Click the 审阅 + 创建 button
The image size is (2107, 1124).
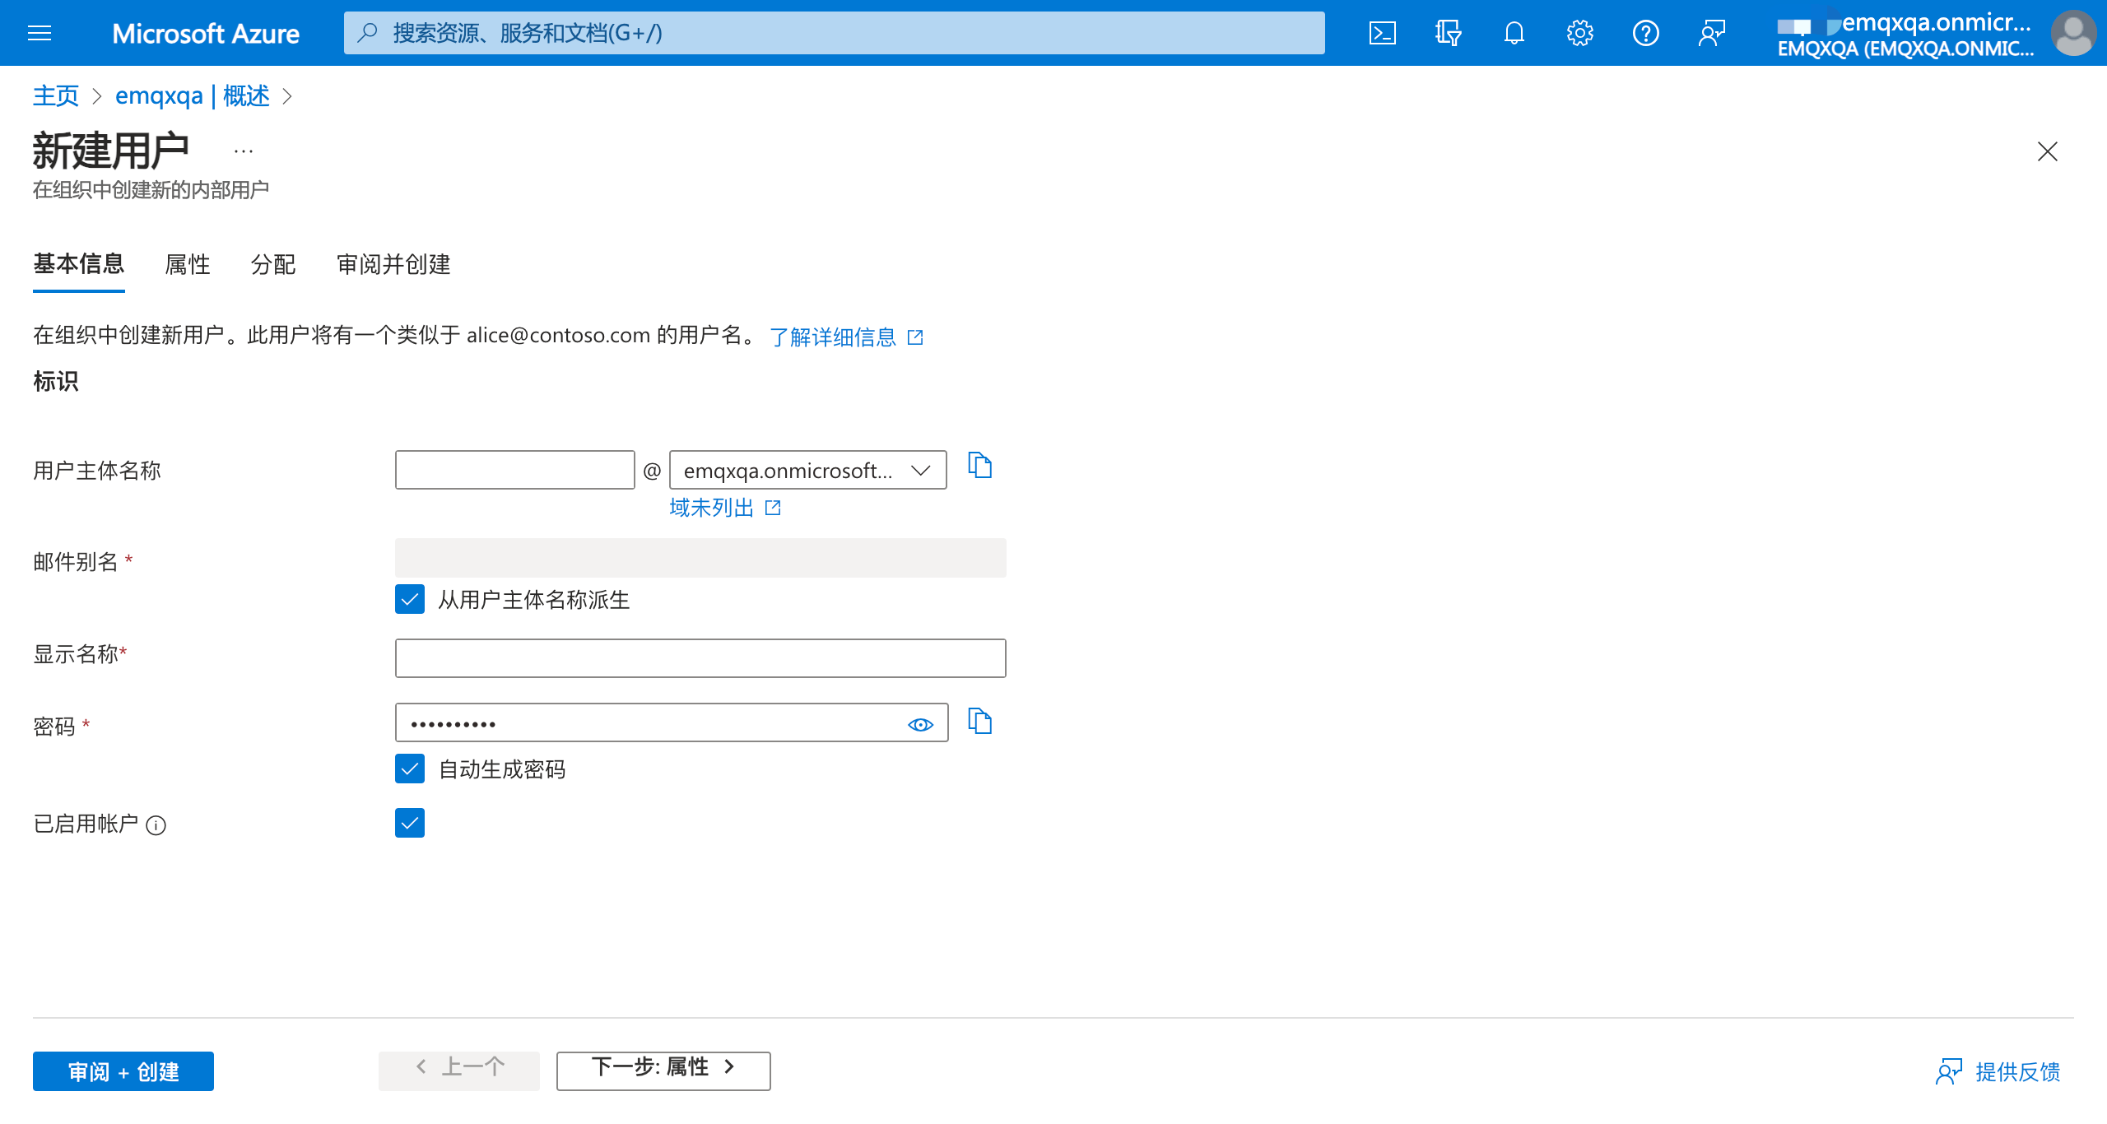coord(122,1071)
